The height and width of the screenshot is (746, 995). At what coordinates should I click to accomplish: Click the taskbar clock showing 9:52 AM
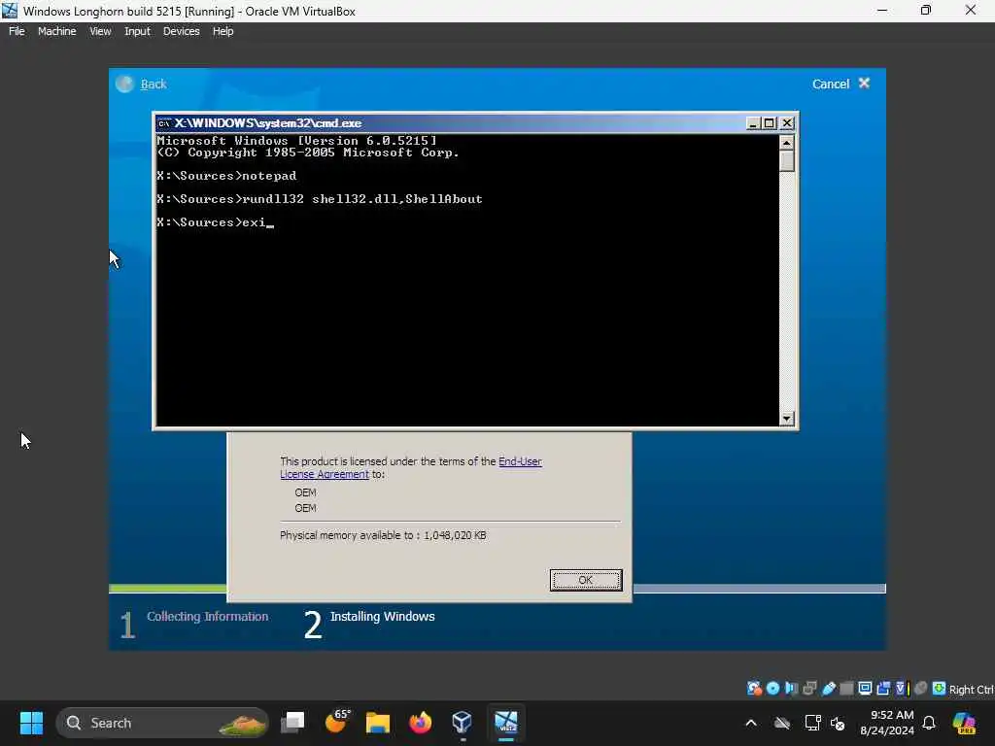point(887,723)
